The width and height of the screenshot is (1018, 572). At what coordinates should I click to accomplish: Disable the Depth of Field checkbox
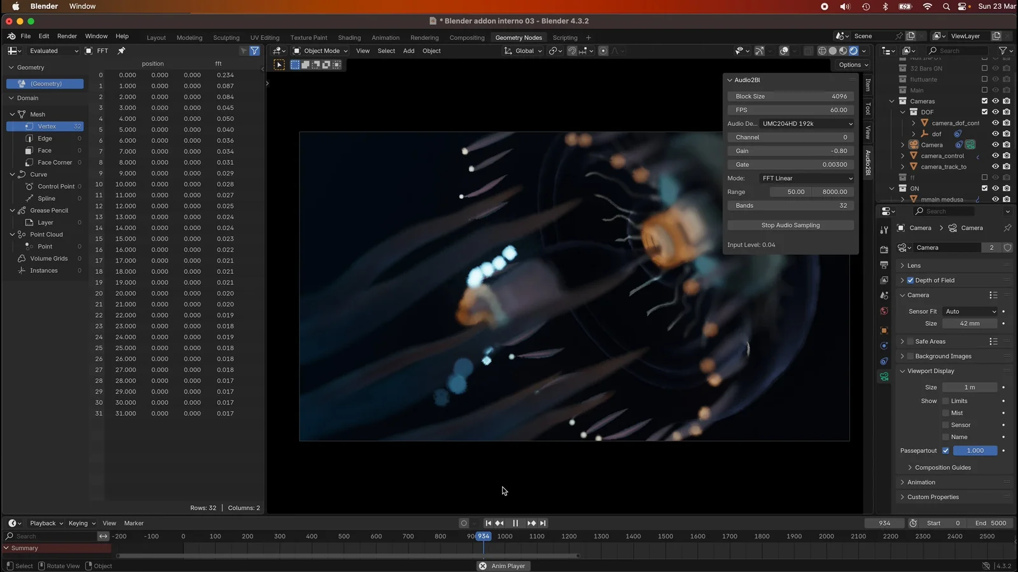[910, 280]
